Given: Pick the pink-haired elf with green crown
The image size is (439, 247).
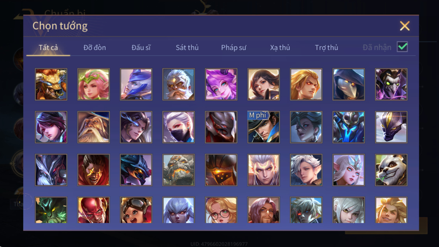Looking at the screenshot, I should 93,84.
